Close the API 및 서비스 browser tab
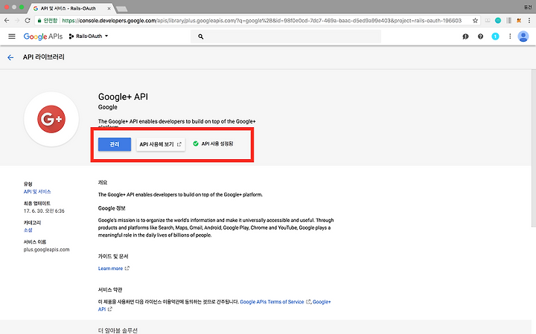This screenshot has height=334, width=536. [109, 8]
